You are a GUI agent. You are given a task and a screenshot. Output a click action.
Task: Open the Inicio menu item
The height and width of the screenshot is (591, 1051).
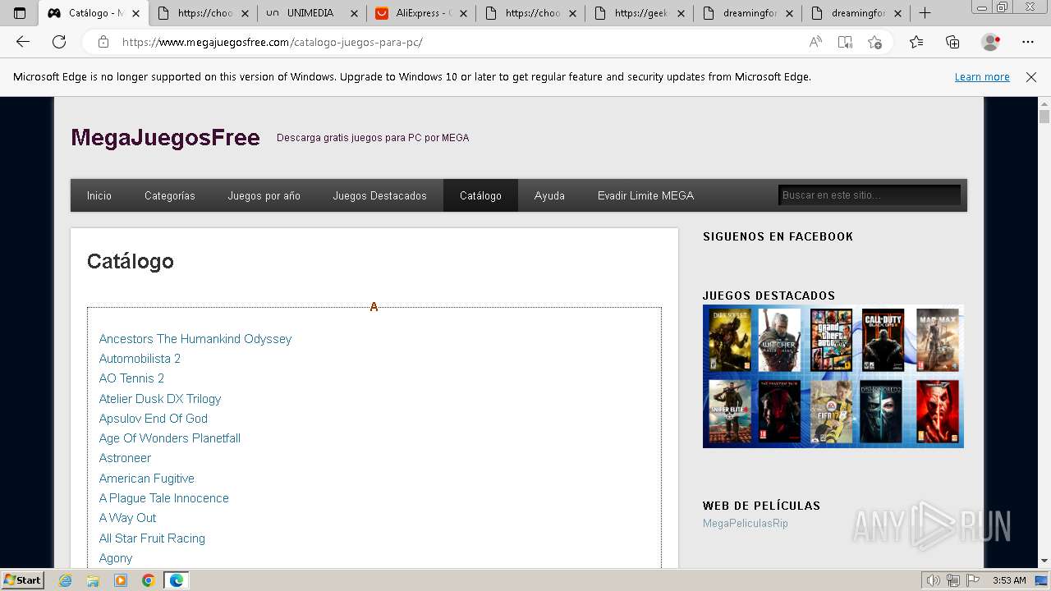coord(99,195)
